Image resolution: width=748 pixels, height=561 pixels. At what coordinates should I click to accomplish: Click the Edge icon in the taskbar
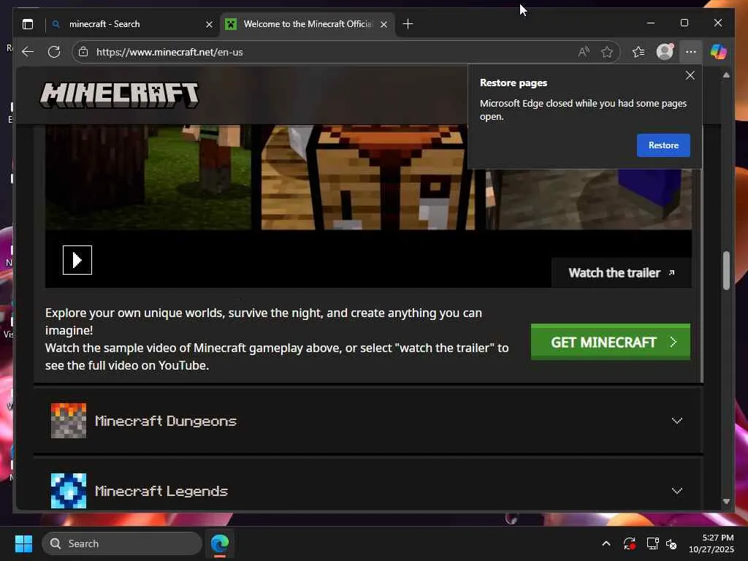point(220,543)
